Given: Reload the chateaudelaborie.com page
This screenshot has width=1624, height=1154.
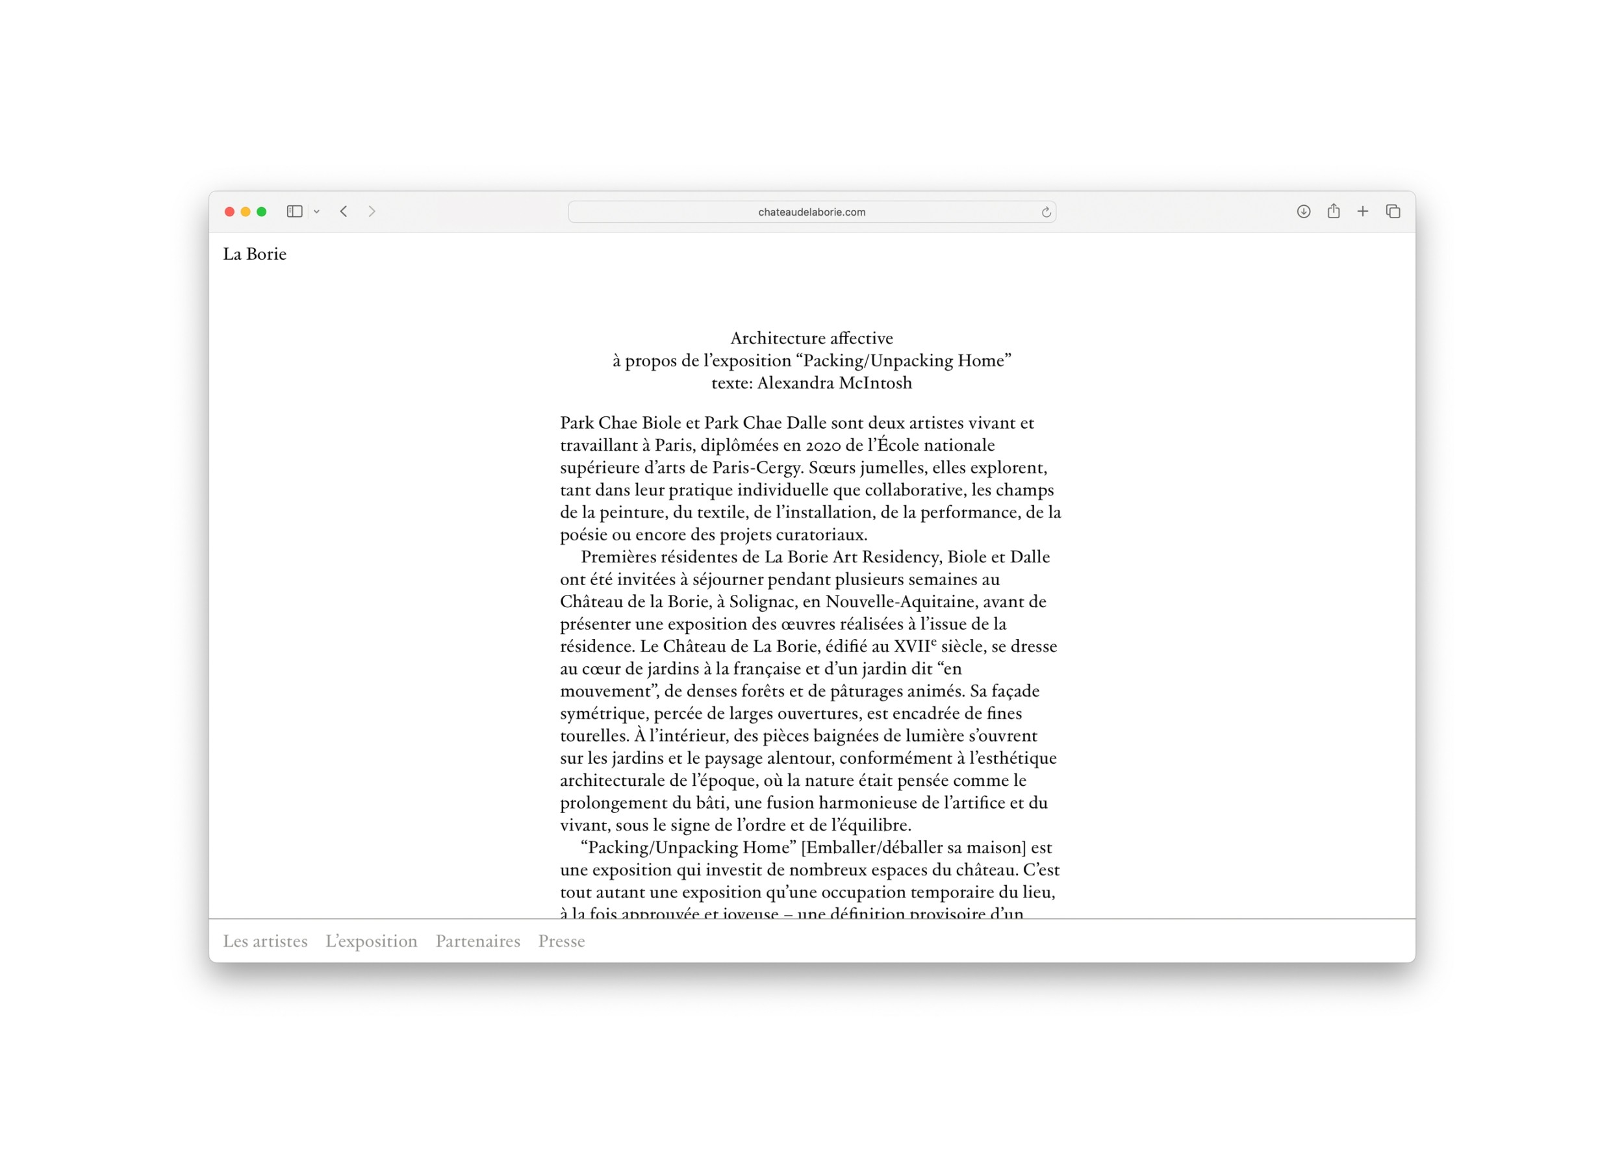Looking at the screenshot, I should tap(1045, 212).
